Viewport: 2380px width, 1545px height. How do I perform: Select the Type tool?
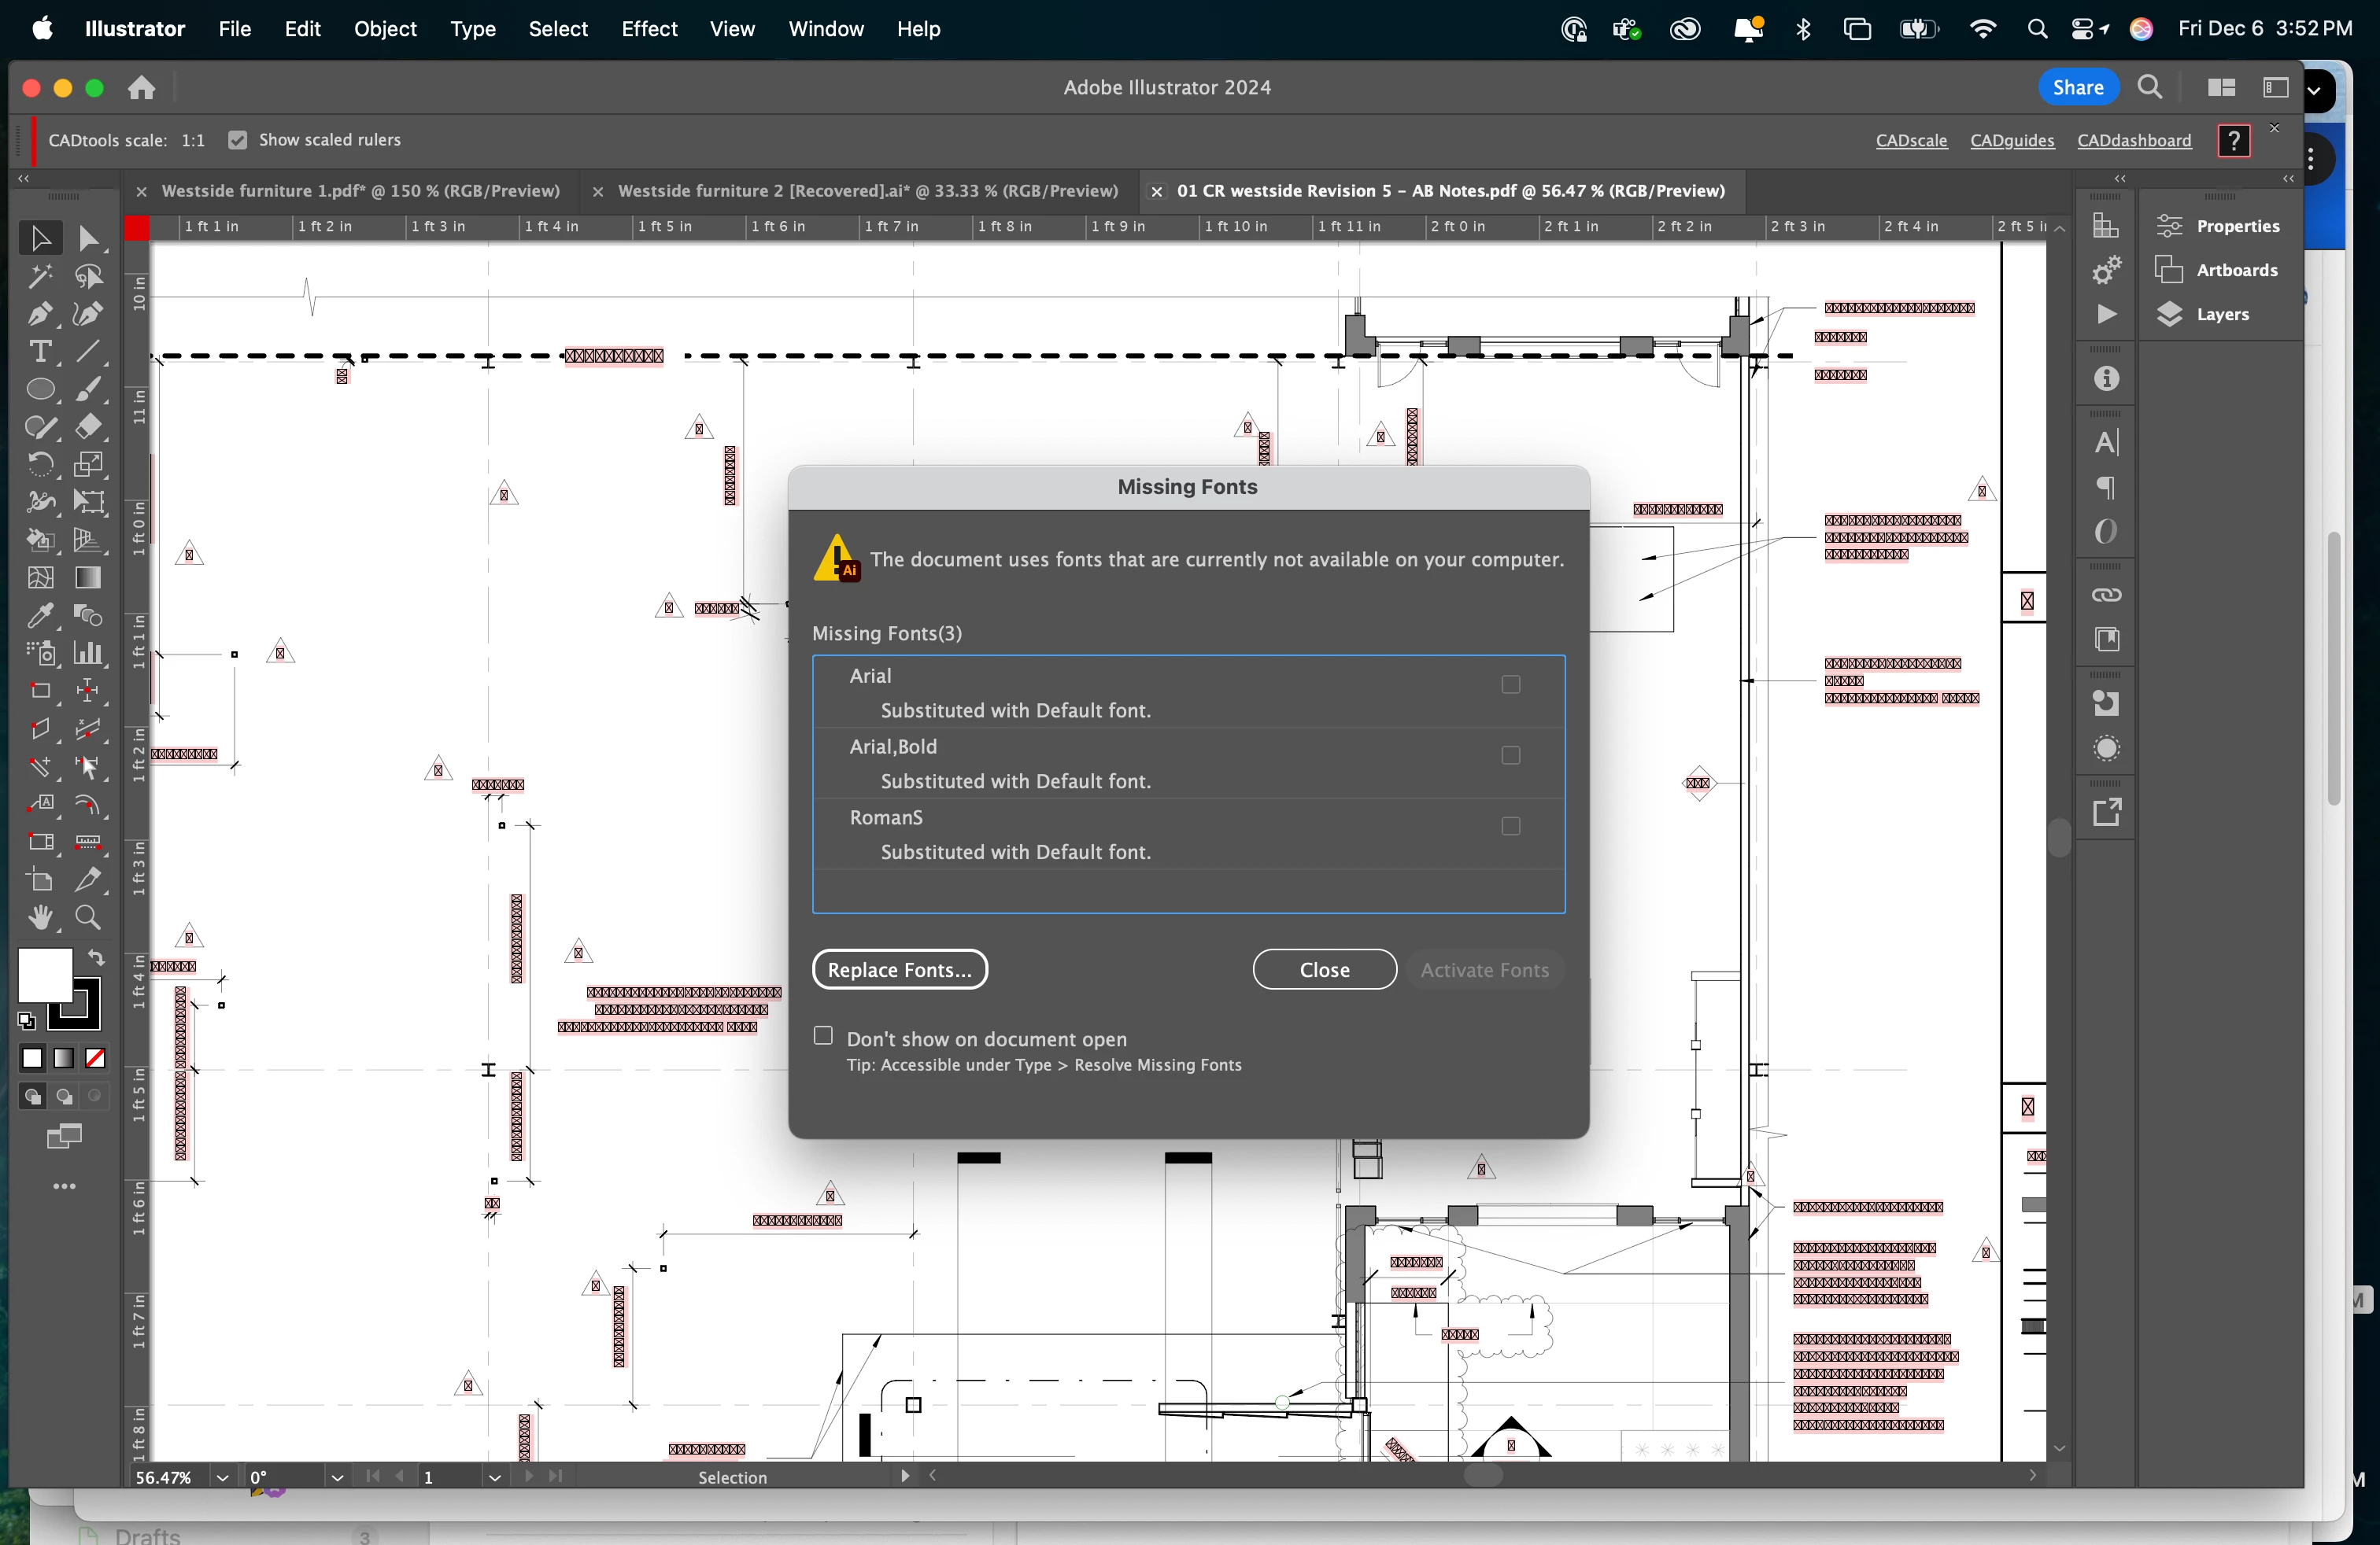[x=39, y=352]
